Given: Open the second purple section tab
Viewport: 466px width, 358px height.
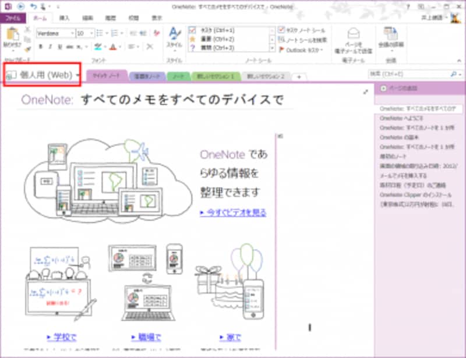Looking at the screenshot, I should tap(147, 76).
